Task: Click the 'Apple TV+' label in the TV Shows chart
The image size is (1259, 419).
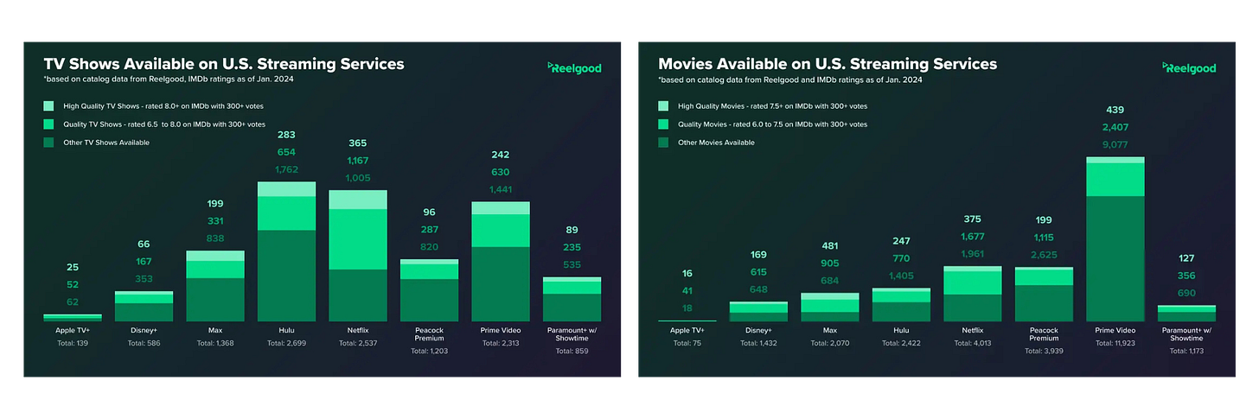Action: point(73,330)
